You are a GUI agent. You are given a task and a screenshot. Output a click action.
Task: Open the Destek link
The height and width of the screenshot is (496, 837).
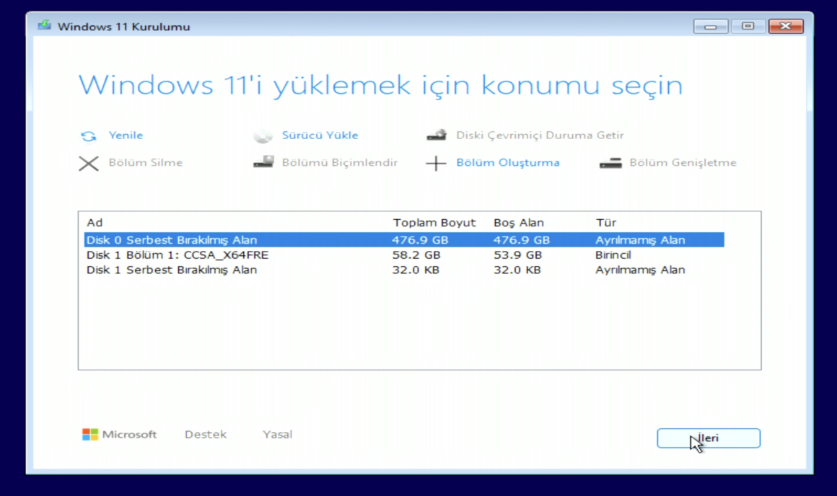click(206, 434)
